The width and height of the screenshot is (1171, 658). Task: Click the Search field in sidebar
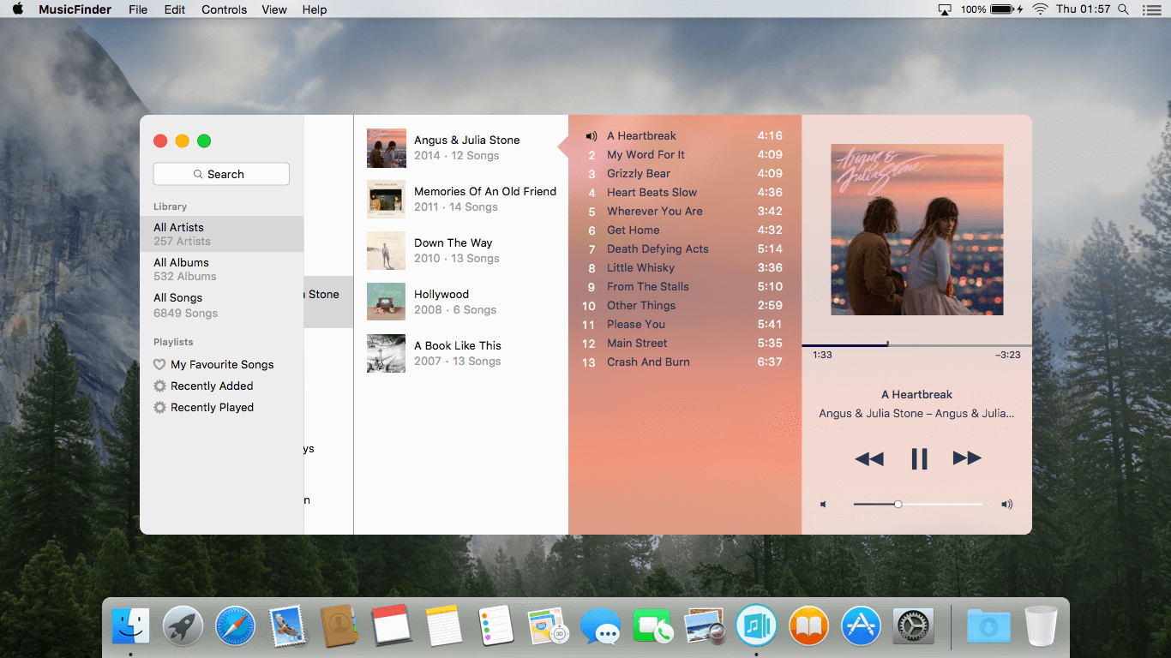pos(221,174)
